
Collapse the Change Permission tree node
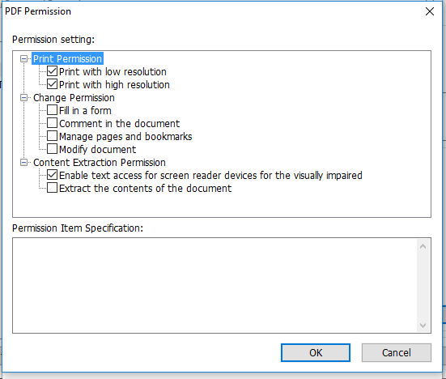[x=24, y=98]
